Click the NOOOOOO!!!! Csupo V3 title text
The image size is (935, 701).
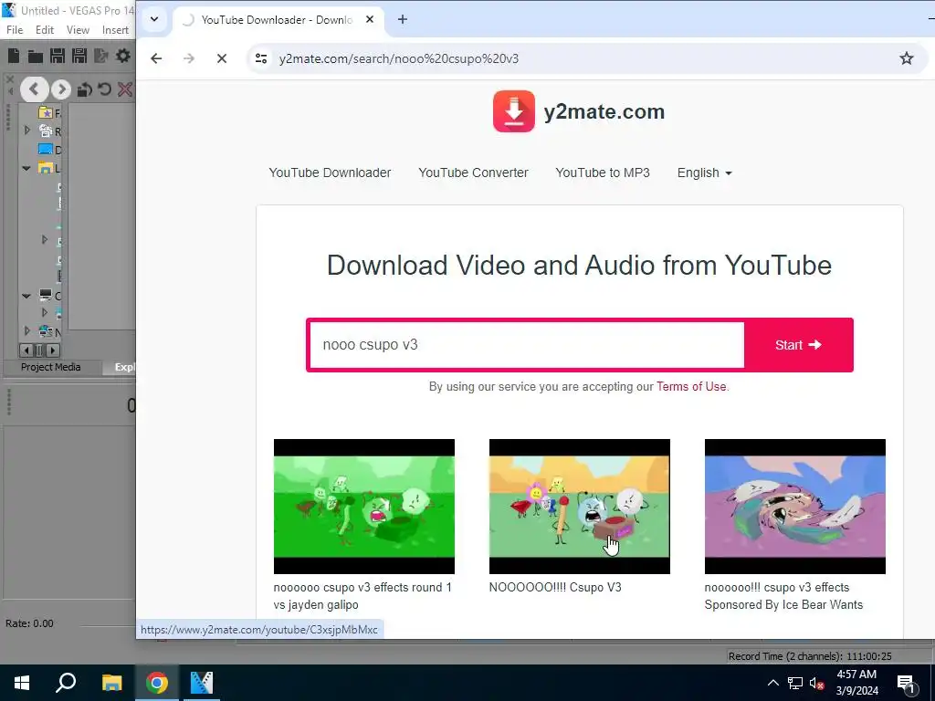click(555, 588)
